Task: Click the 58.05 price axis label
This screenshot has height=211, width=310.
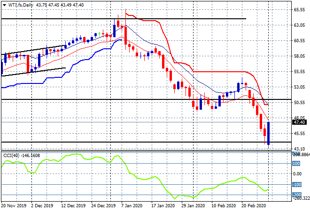Action: (299, 56)
